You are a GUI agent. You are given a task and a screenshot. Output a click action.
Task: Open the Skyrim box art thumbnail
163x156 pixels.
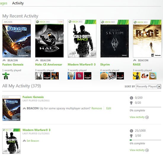click(115, 38)
